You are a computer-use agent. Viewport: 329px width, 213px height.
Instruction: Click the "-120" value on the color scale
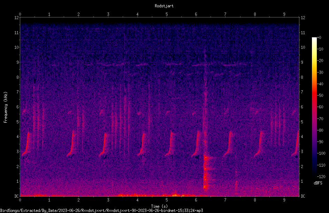(x=321, y=177)
